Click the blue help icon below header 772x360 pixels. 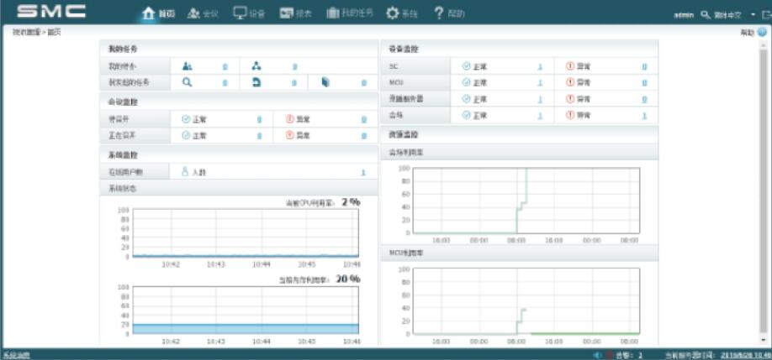(x=762, y=32)
